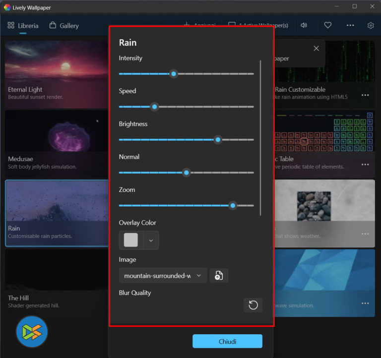Expand the Overlay Color dropdown arrow
This screenshot has height=358, width=381.
(151, 240)
